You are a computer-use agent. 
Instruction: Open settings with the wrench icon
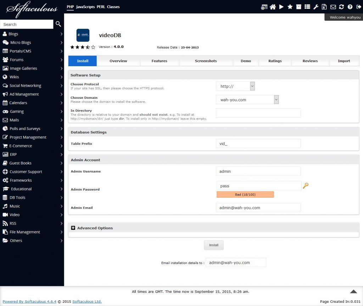316,7
